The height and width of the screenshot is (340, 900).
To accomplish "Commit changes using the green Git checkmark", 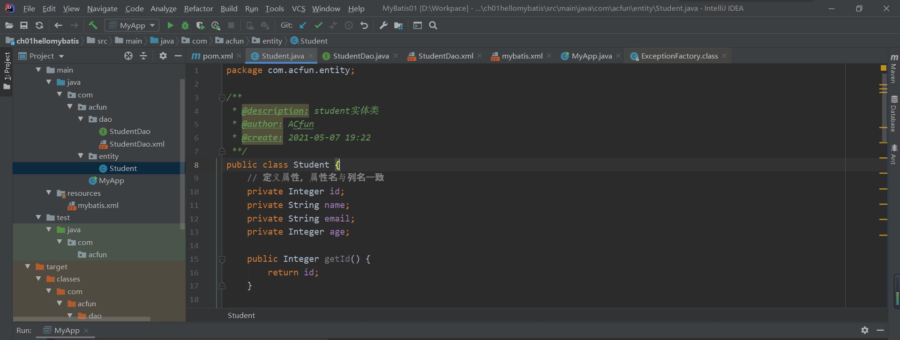I will tap(318, 25).
